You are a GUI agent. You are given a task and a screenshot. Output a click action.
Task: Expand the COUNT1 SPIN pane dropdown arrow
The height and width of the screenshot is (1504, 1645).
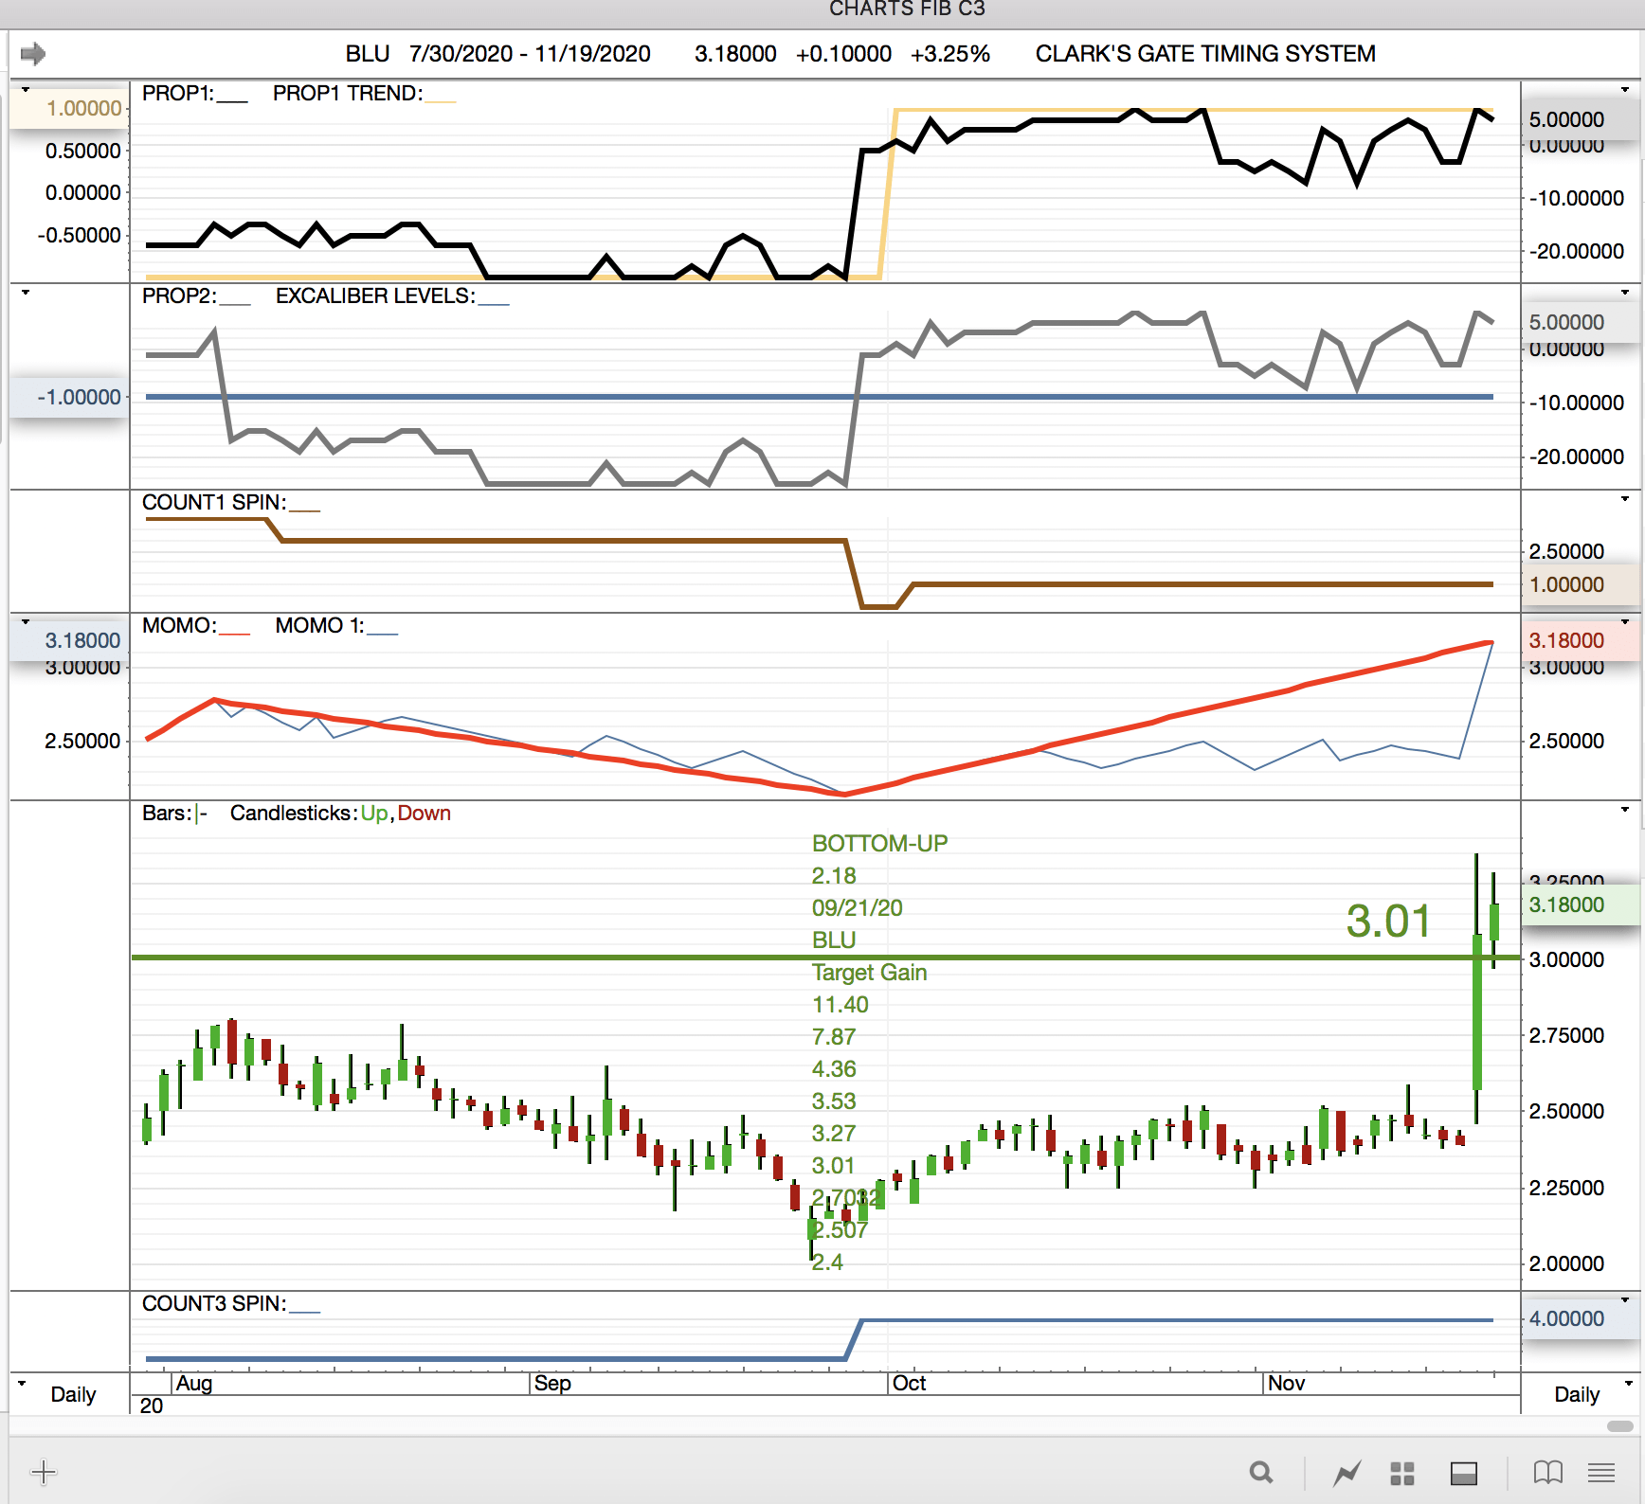pyautogui.click(x=1625, y=498)
